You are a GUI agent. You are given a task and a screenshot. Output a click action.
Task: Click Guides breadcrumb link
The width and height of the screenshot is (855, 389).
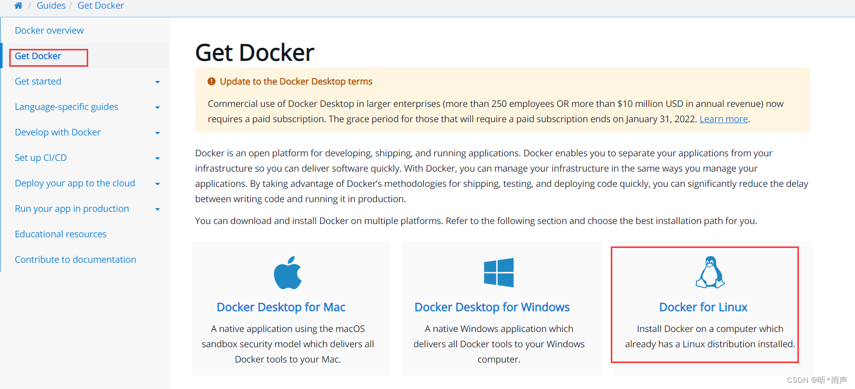pos(51,6)
